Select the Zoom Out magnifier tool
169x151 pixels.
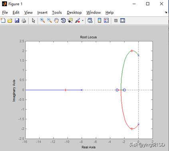click(x=50, y=20)
